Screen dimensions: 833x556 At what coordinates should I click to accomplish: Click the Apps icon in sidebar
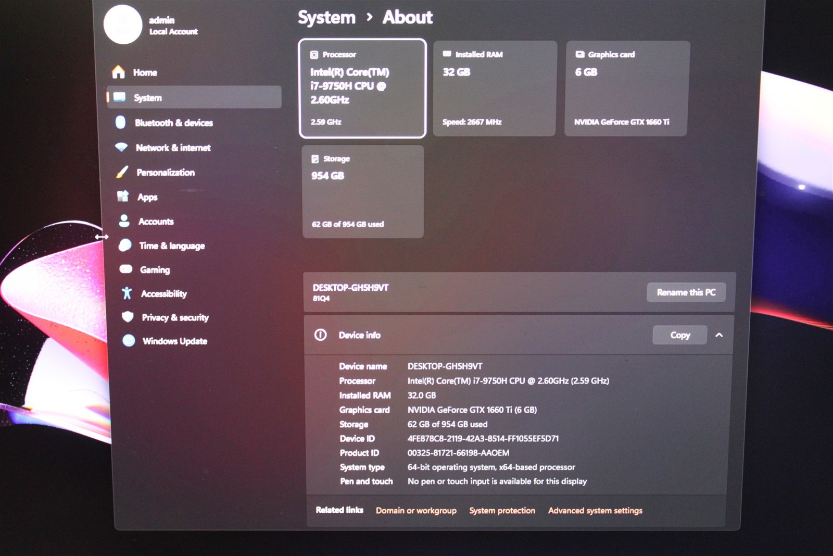[123, 196]
